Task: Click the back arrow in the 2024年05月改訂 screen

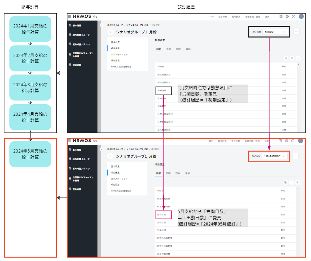Action: (110, 156)
